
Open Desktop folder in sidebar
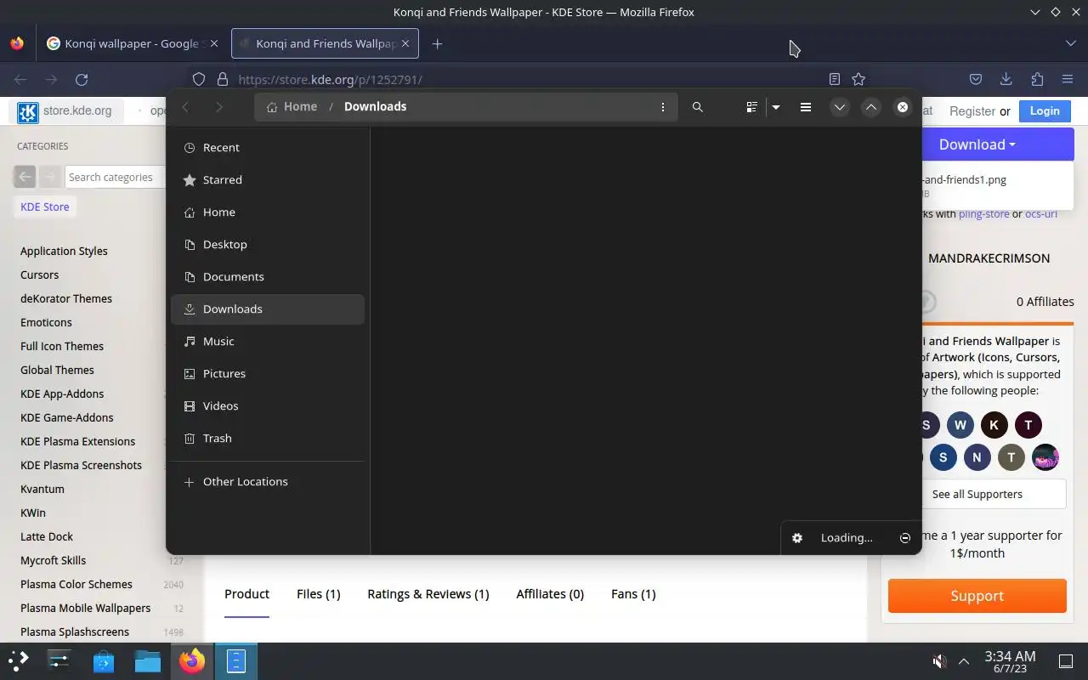pos(268,244)
